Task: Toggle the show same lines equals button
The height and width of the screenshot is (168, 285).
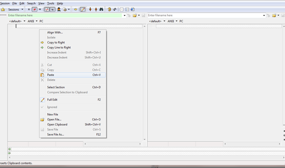Action: [40, 10]
